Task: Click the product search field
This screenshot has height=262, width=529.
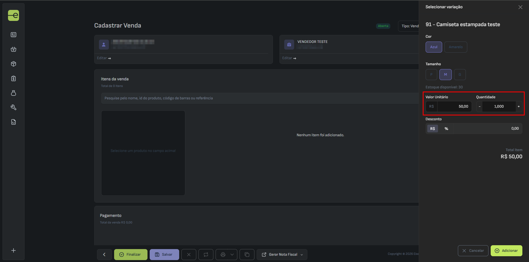Action: click(x=259, y=98)
